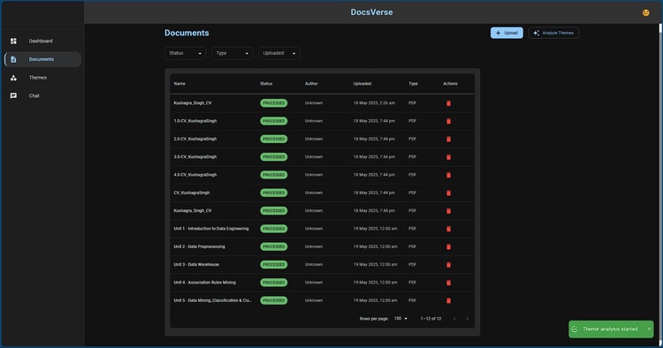Click the 1–12 of 12 pagination text

coord(431,319)
